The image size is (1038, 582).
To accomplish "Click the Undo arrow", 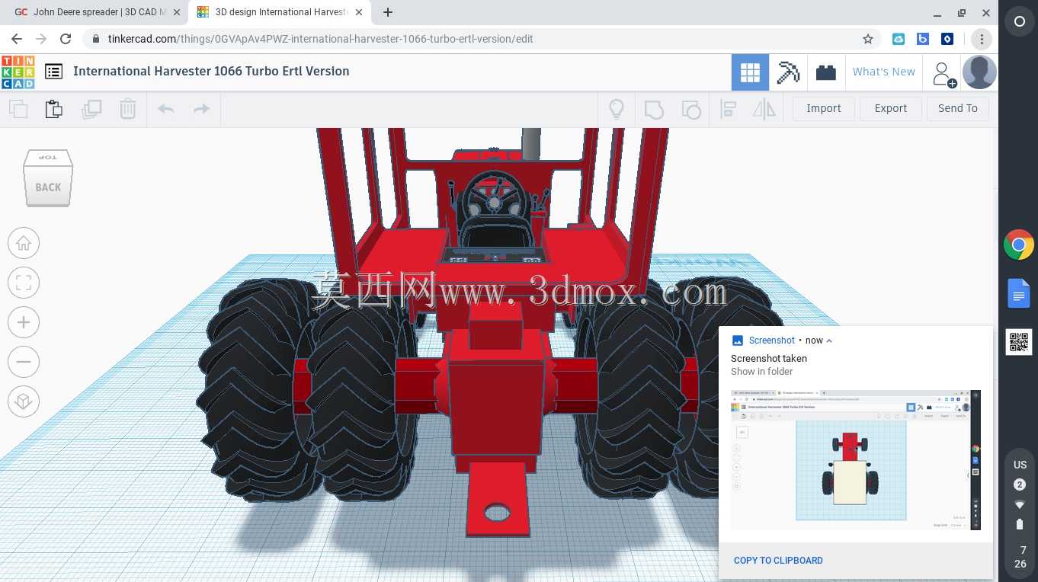I will (165, 109).
